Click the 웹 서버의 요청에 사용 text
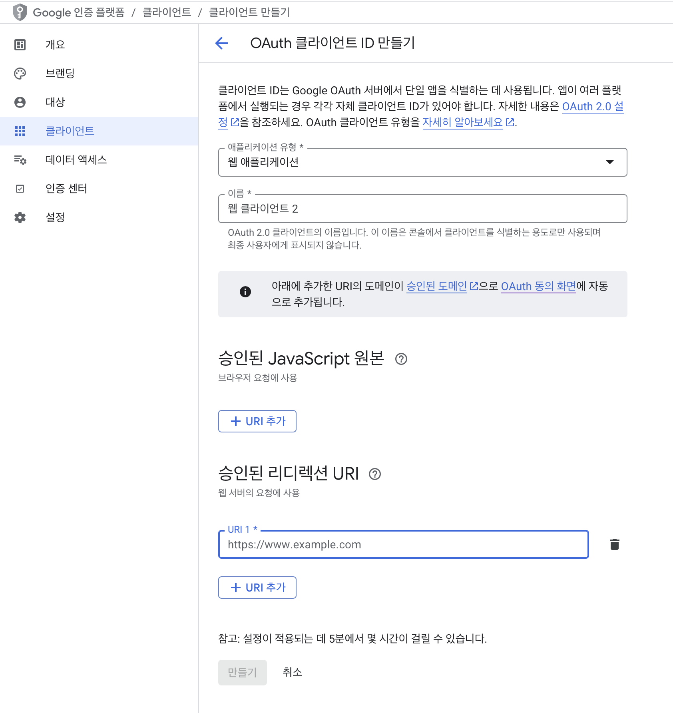 coord(259,493)
